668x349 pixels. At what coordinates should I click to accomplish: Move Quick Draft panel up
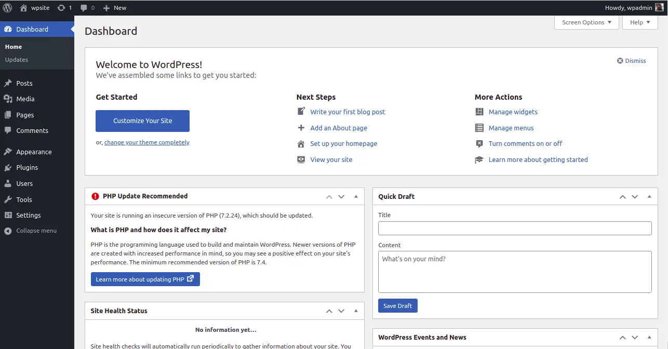(x=622, y=197)
